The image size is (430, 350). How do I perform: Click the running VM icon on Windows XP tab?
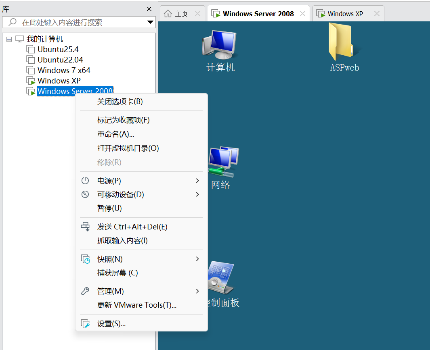[x=321, y=13]
